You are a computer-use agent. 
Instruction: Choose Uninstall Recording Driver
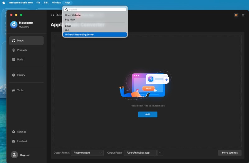95,34
